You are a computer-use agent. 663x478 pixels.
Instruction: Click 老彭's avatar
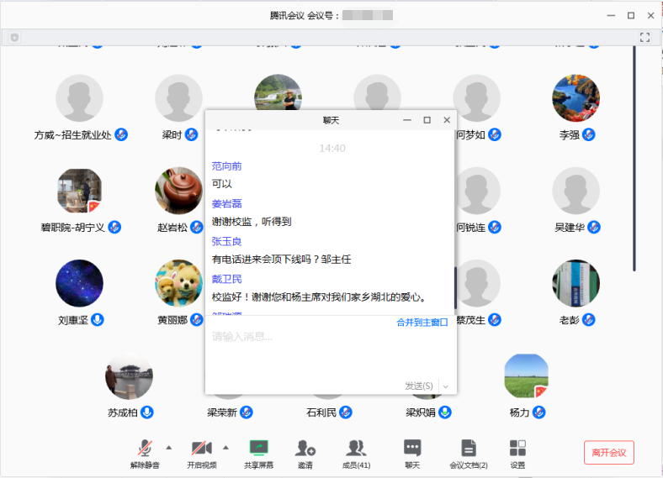click(x=575, y=283)
